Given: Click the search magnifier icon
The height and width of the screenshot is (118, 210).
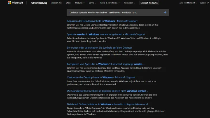Looking at the screenshot, I should 207,3.
